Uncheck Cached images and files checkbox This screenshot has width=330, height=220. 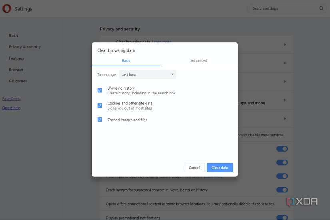[x=100, y=119]
